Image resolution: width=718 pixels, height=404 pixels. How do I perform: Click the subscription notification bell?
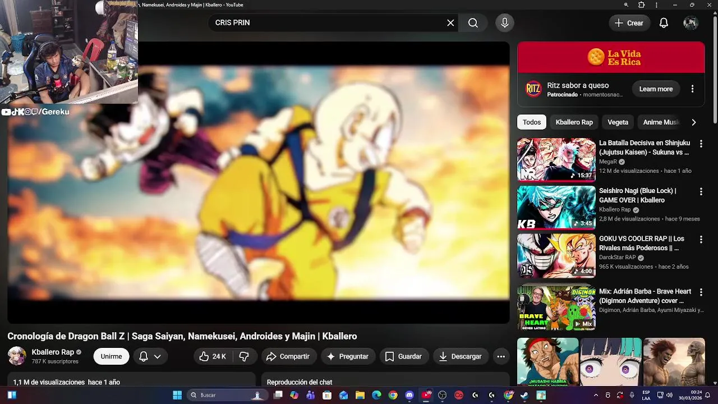click(144, 356)
